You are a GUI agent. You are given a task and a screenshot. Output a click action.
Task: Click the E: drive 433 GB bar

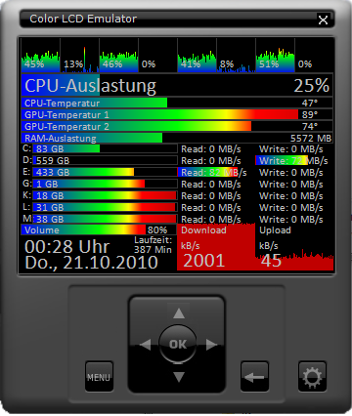click(x=105, y=172)
